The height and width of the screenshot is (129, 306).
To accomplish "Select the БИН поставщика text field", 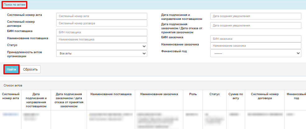I will (x=102, y=32).
